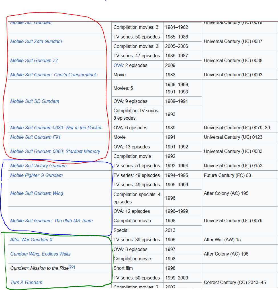The height and width of the screenshot is (290, 278).
Task: Select the cell 'Universal Century (UC) 0079–80'
Action: click(240, 128)
